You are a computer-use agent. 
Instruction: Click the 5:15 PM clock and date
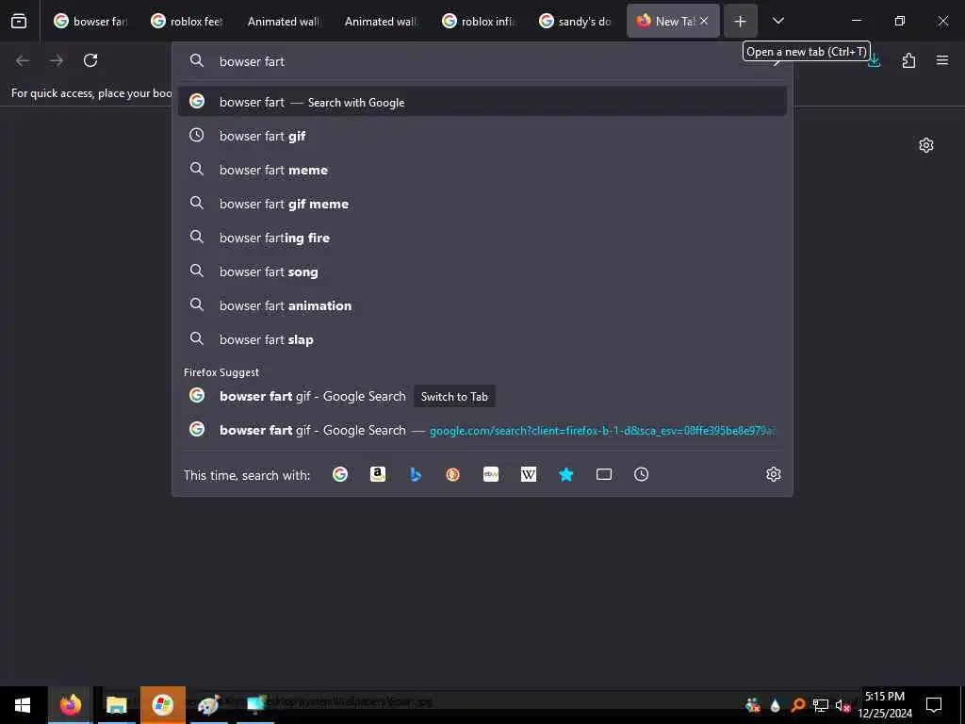point(885,705)
